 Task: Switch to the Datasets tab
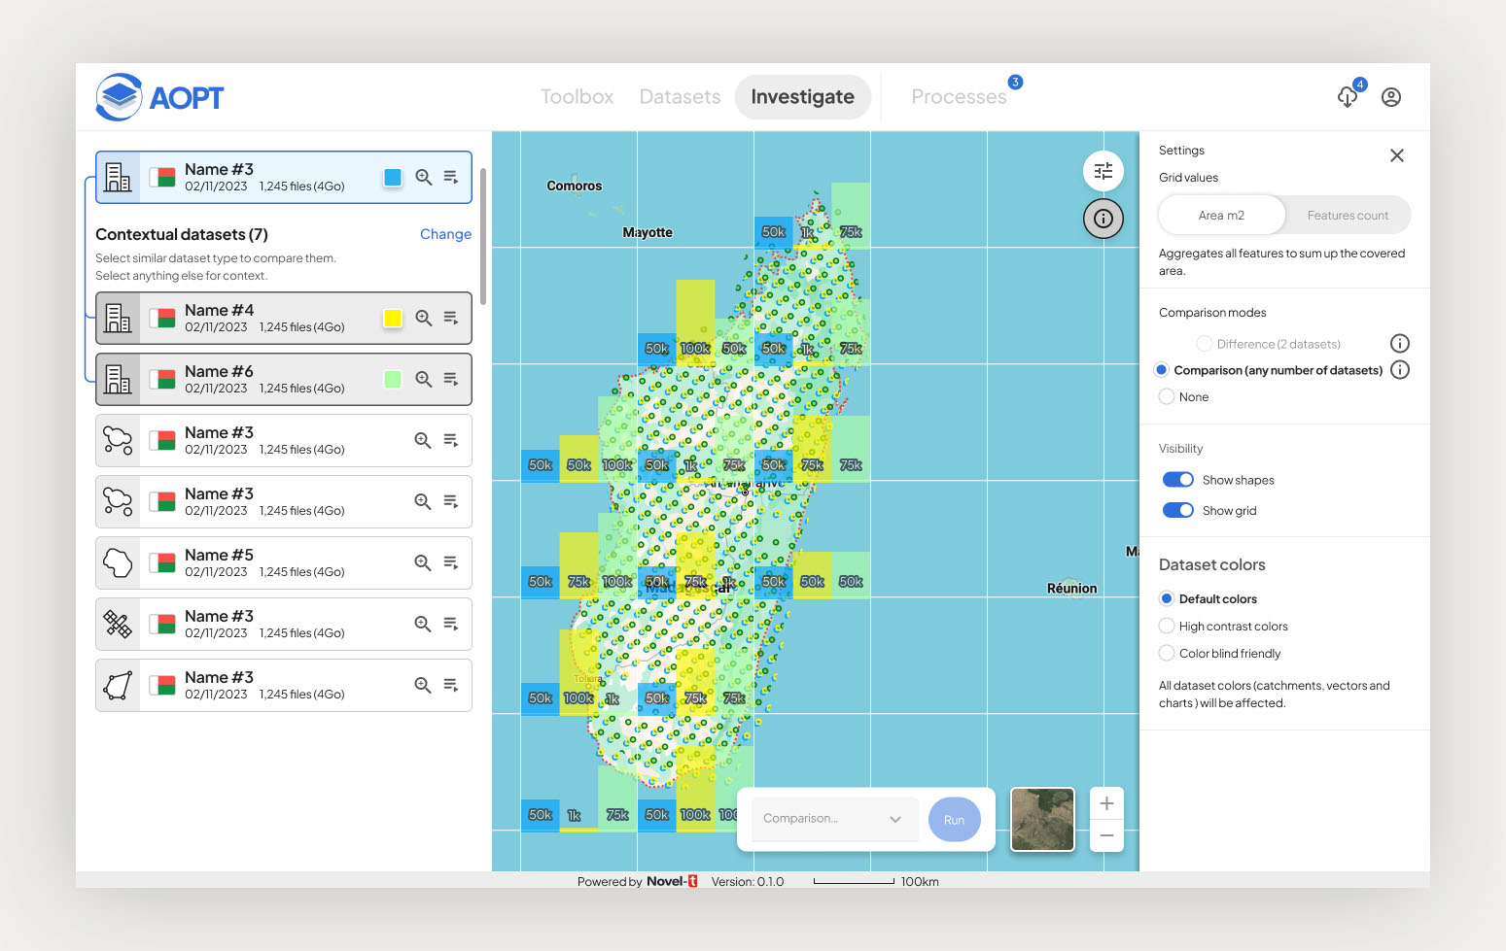[x=680, y=97]
